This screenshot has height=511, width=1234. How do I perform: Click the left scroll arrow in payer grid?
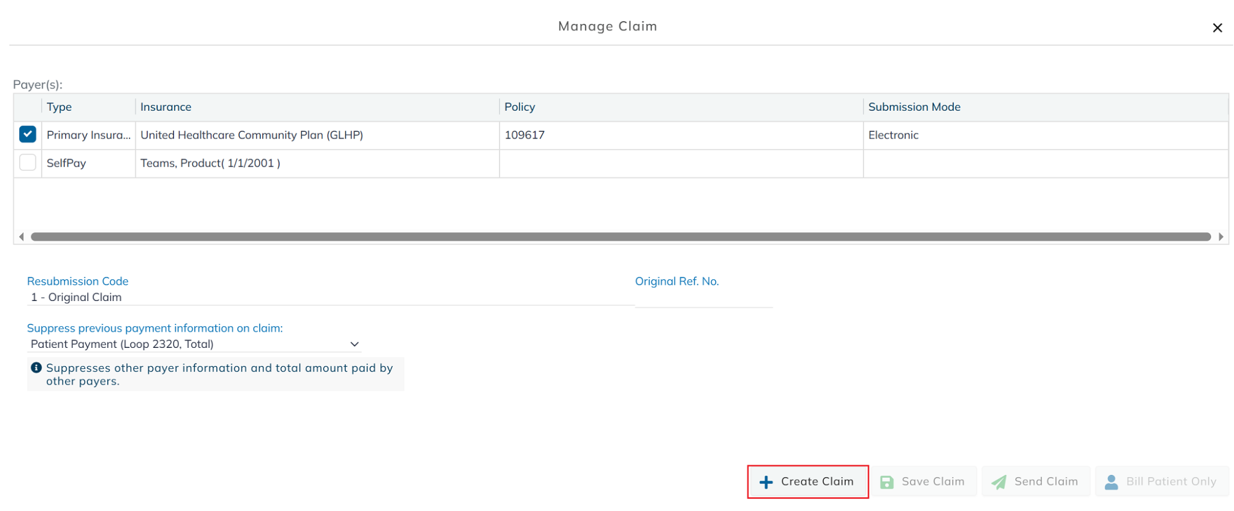22,237
